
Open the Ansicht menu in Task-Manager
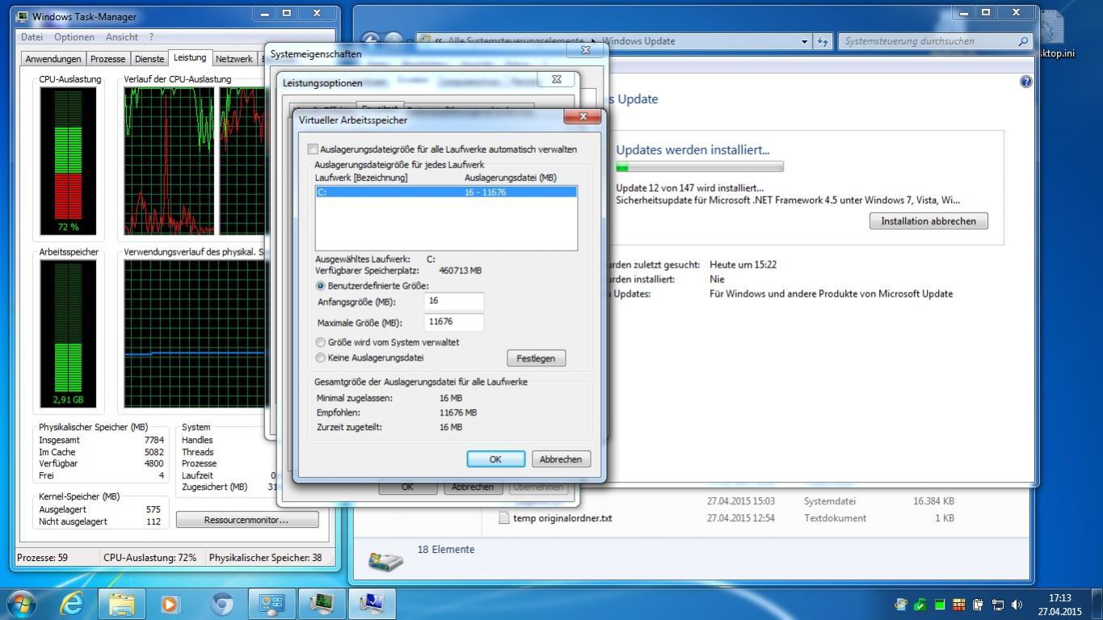(x=122, y=37)
